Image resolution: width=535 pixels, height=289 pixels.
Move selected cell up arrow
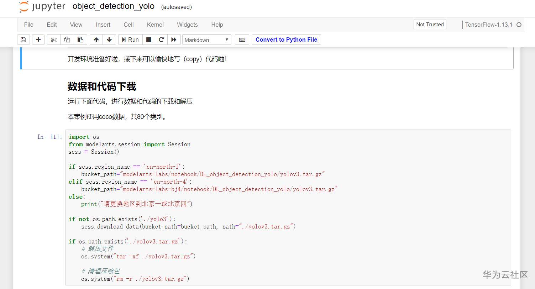pos(96,40)
